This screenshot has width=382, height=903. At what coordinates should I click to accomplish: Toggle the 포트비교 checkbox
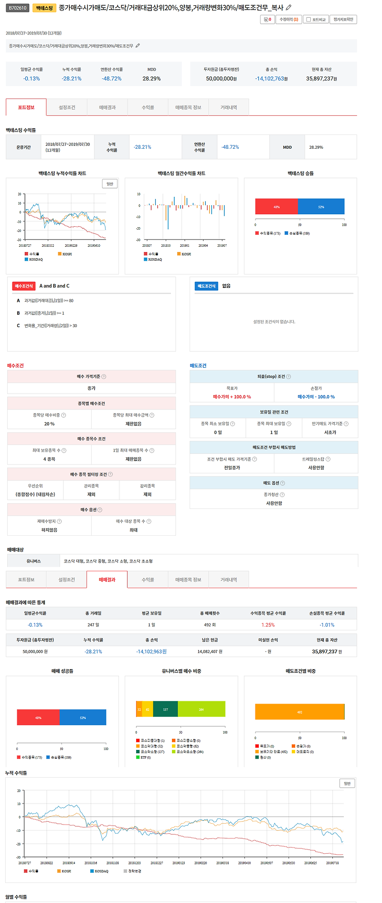(308, 20)
